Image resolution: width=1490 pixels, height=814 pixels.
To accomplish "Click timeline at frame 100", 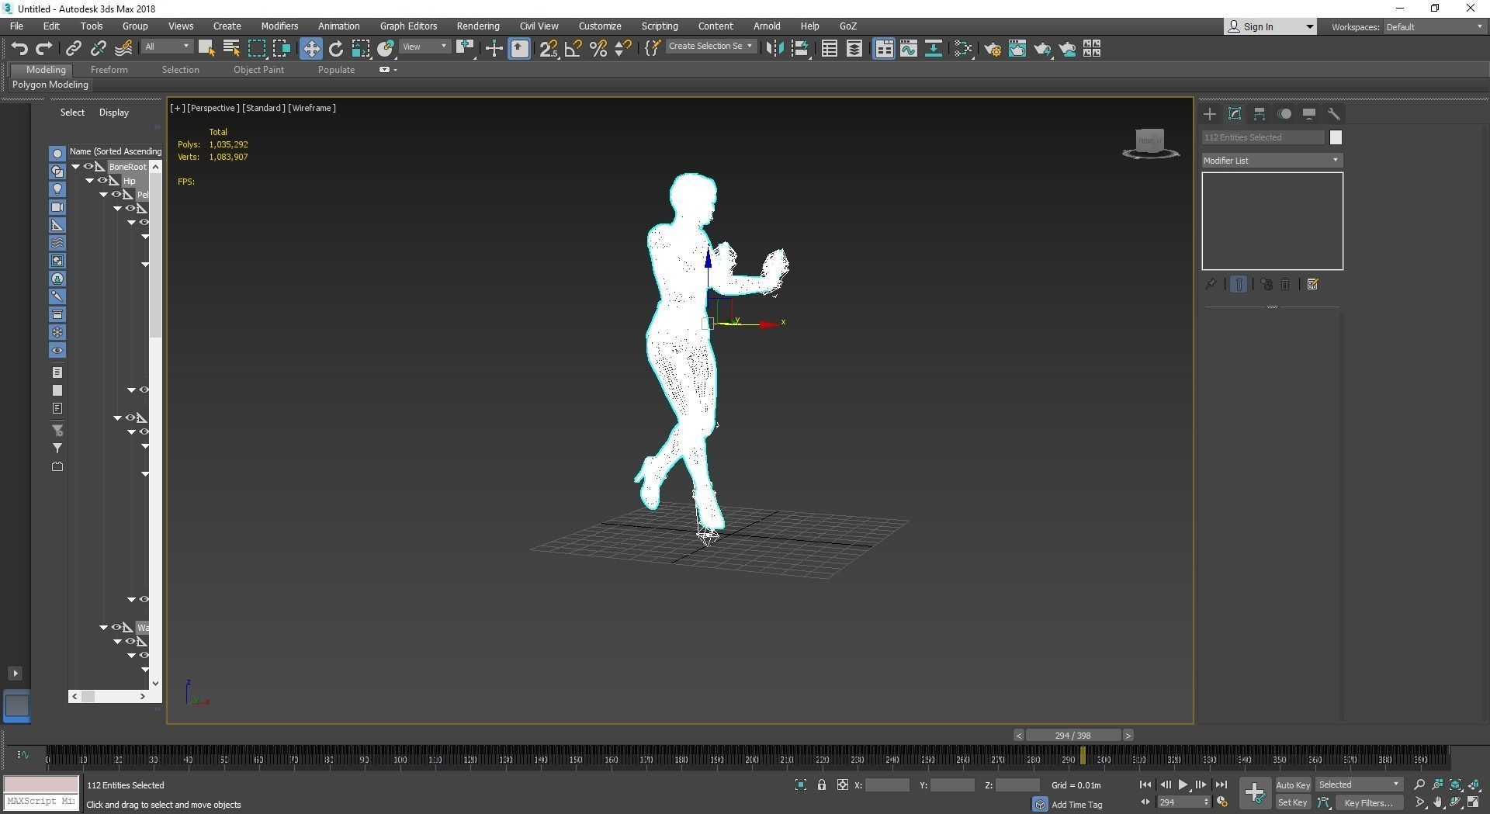I will point(400,759).
